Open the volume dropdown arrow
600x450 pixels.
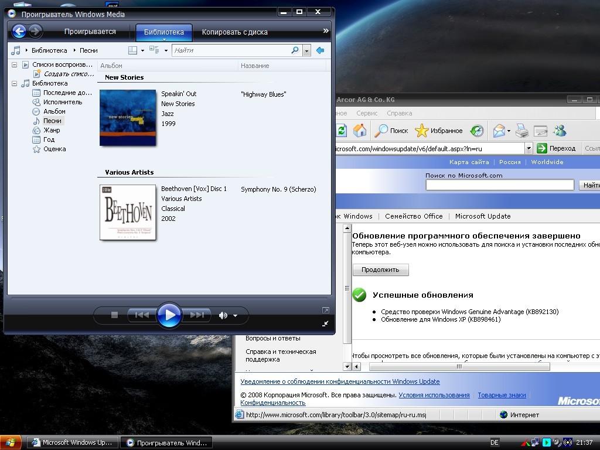[x=235, y=316]
